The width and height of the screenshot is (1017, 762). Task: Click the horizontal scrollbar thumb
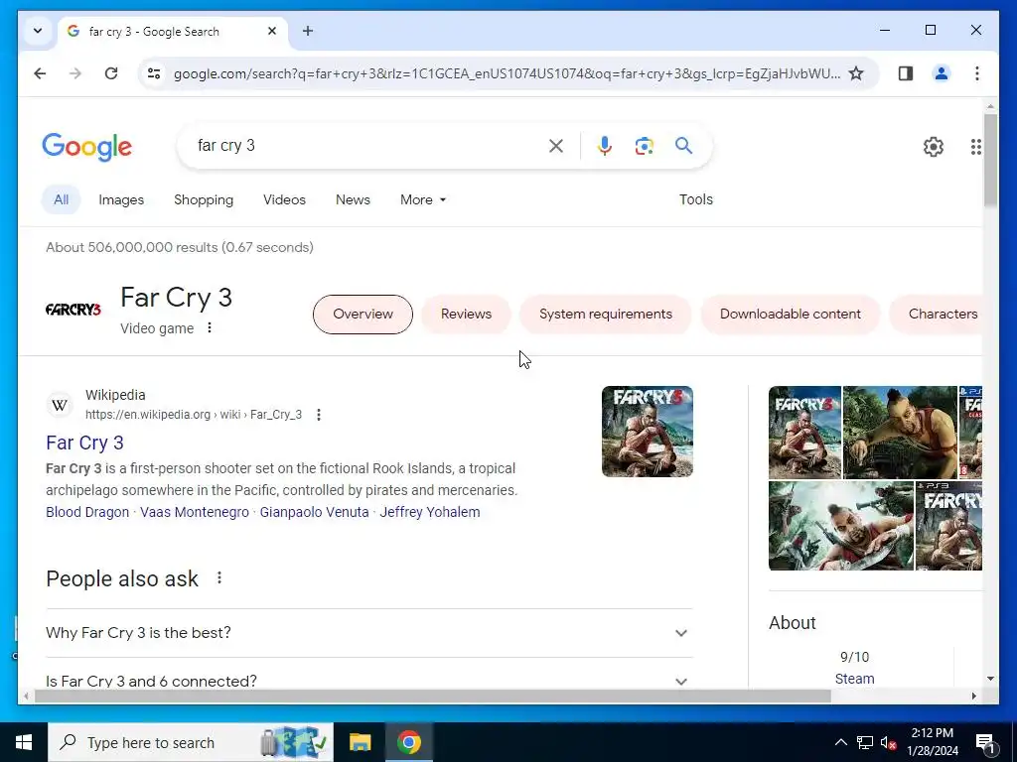coord(433,696)
